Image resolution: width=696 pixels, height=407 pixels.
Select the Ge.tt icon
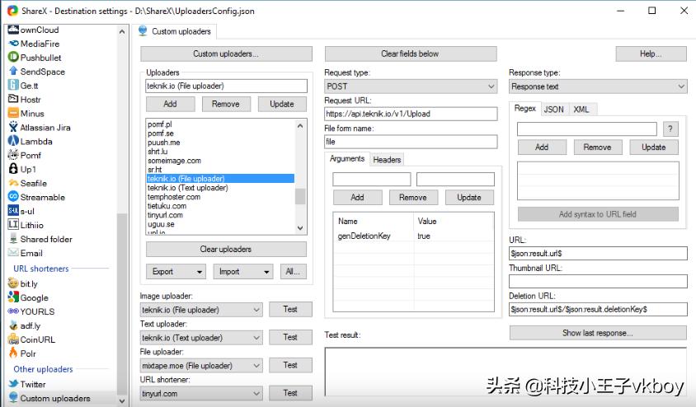coord(13,85)
